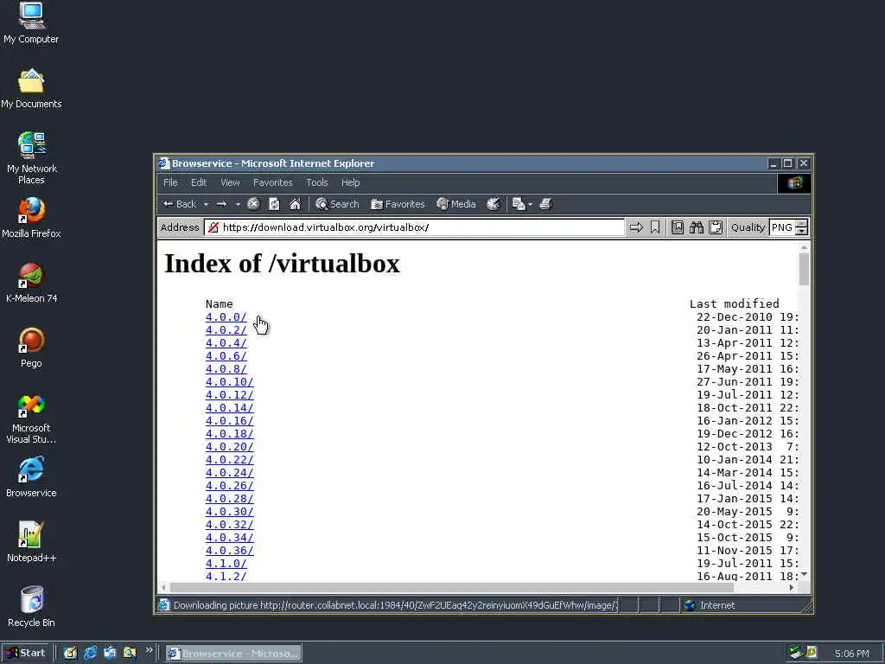This screenshot has height=664, width=885.
Task: Click the Quality PNG field
Action: tap(782, 227)
